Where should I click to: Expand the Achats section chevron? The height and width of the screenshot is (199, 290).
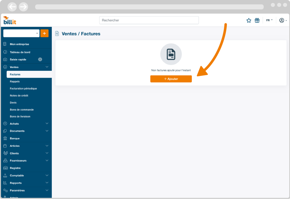[47, 123]
